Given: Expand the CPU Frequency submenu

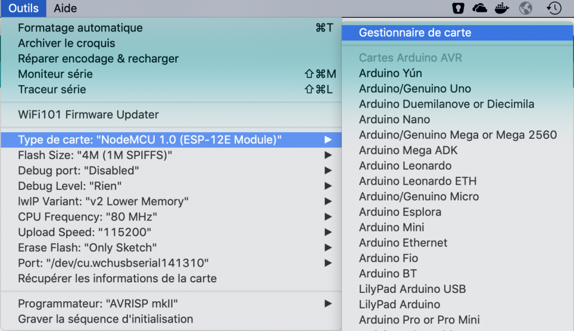Looking at the screenshot, I should point(172,217).
